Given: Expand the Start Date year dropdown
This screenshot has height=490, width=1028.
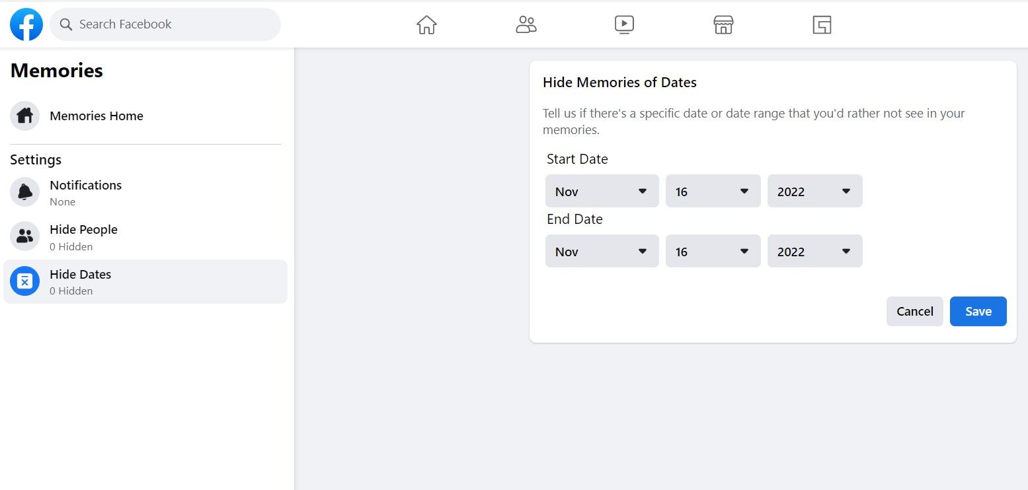Looking at the screenshot, I should (x=814, y=192).
